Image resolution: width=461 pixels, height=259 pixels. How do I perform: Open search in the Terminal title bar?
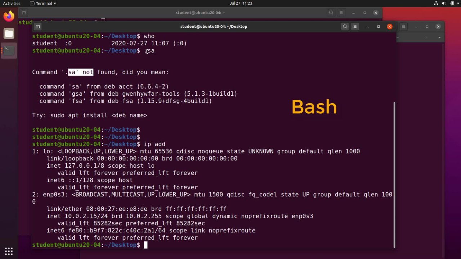(345, 26)
